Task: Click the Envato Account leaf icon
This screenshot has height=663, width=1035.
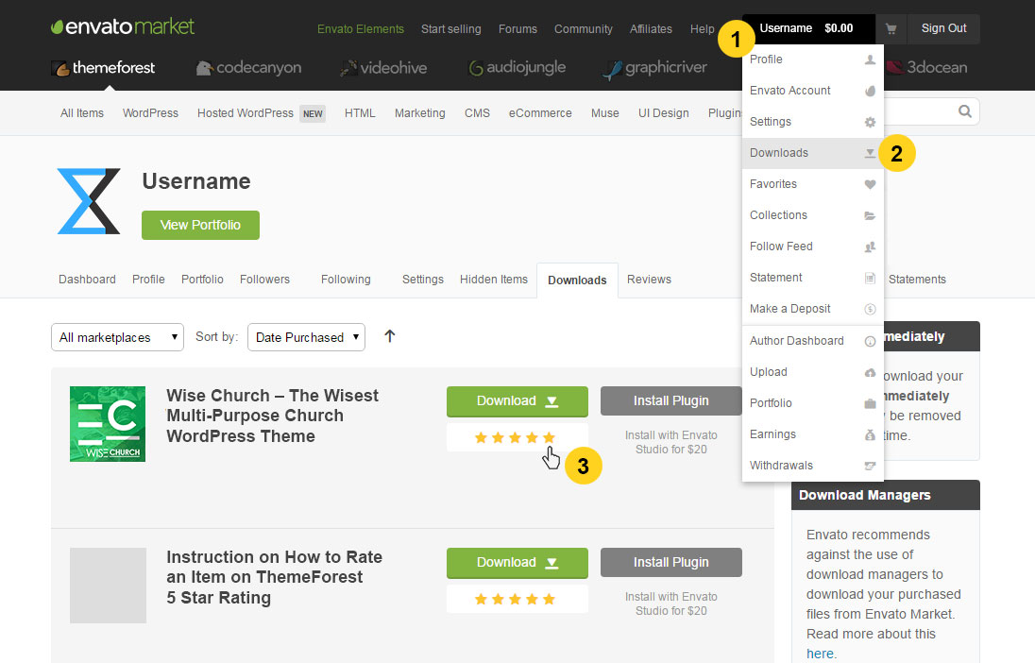Action: [870, 91]
